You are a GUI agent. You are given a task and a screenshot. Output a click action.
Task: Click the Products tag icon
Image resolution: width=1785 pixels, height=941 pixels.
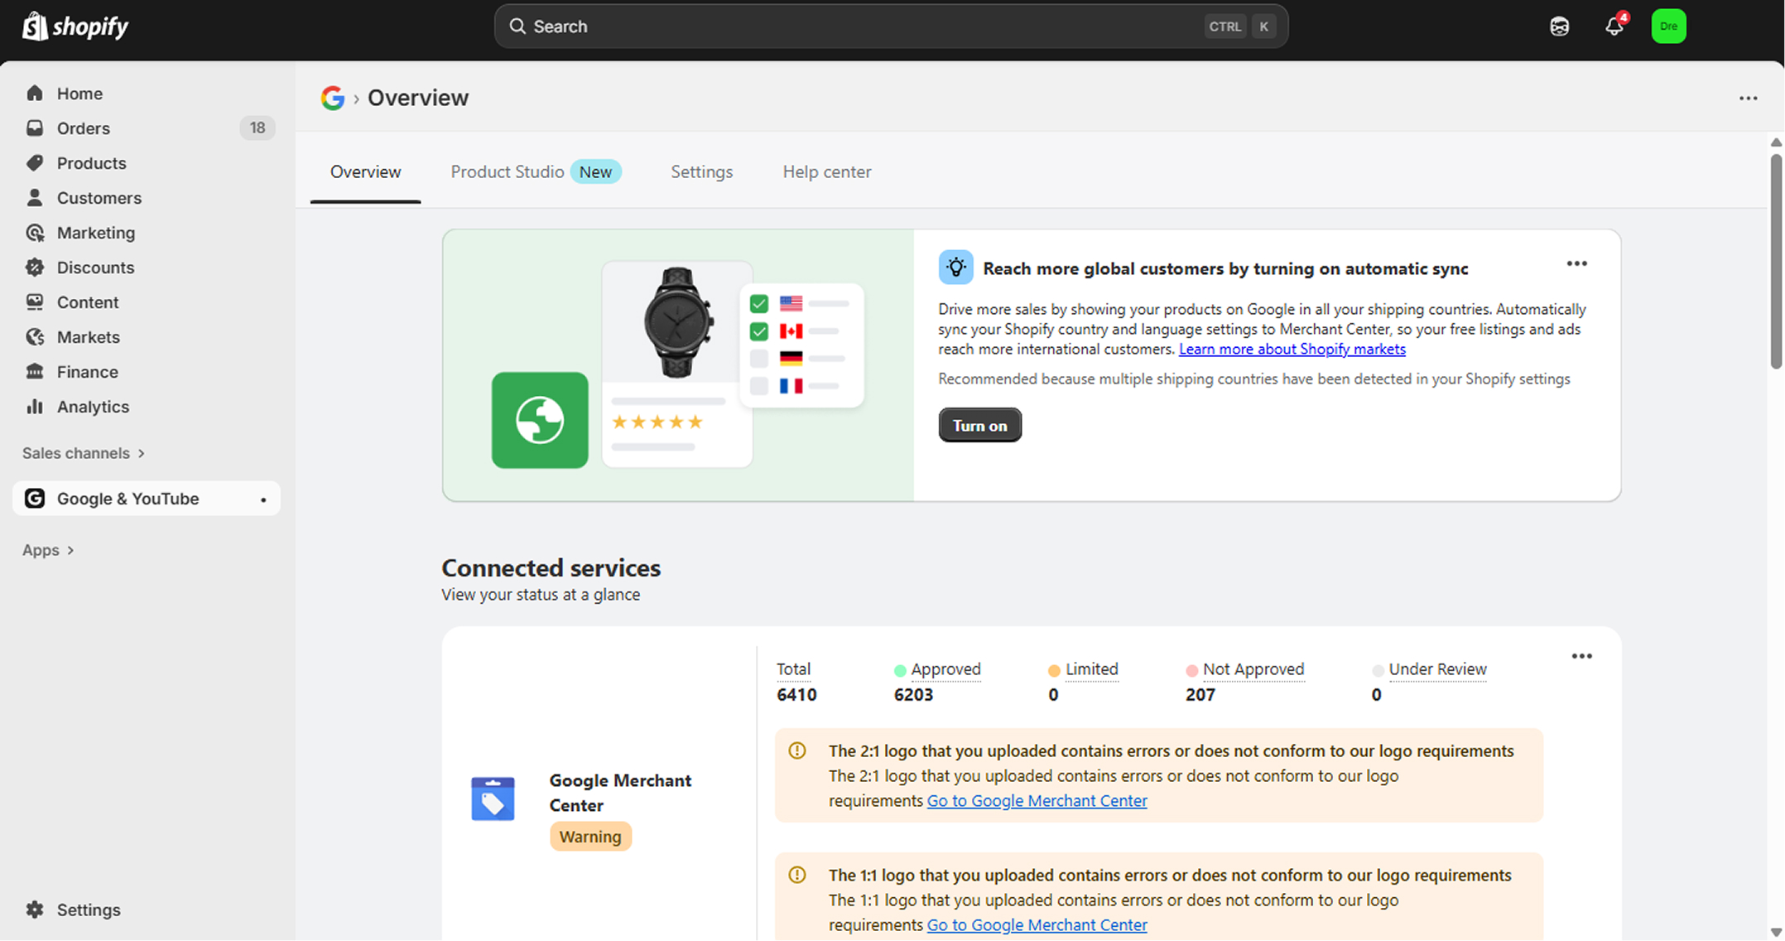35,162
